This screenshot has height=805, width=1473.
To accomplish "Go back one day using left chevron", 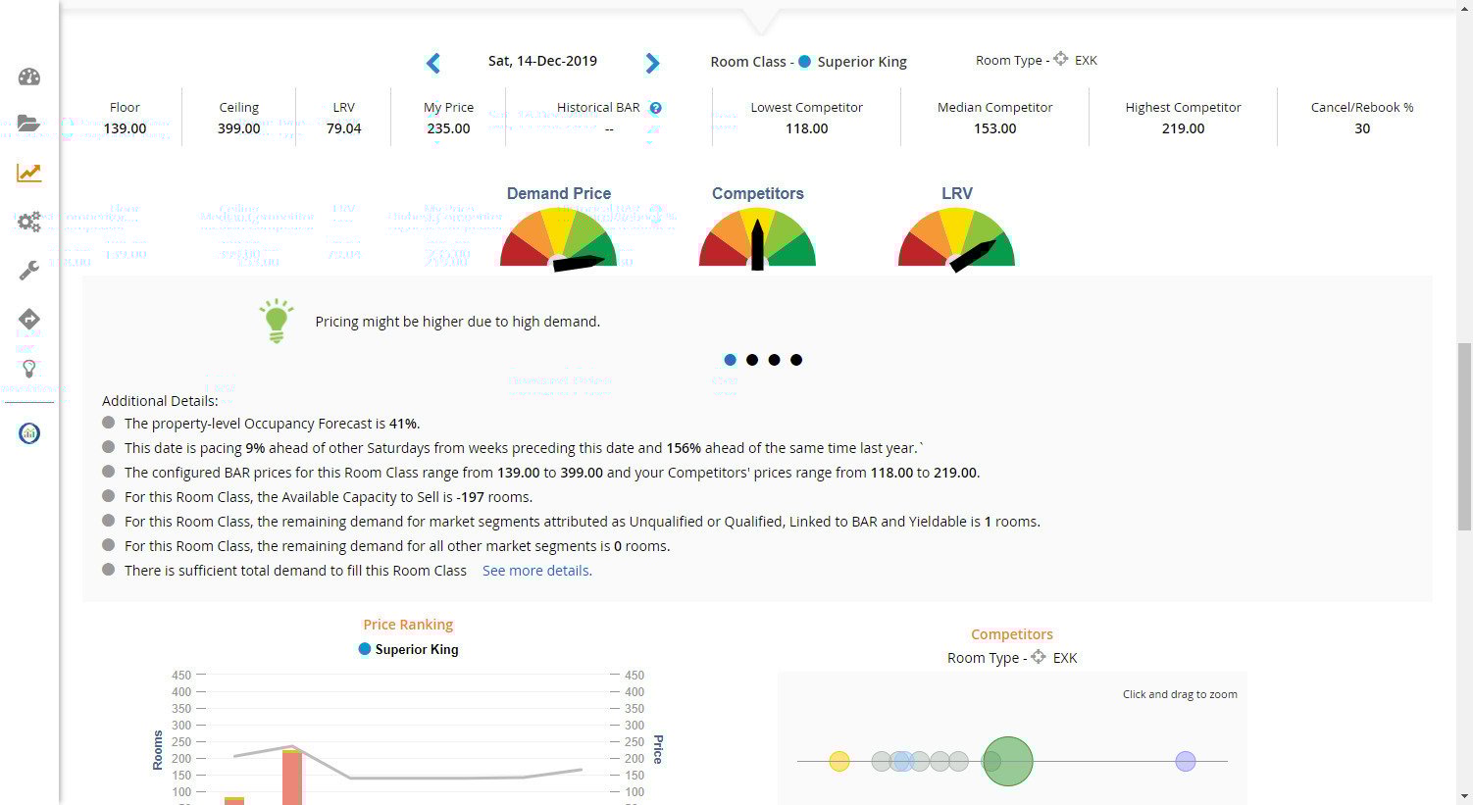I will pyautogui.click(x=432, y=63).
